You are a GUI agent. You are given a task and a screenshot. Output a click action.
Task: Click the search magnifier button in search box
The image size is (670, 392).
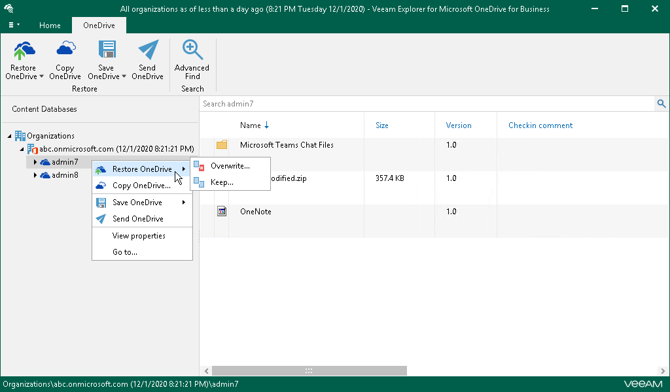661,104
